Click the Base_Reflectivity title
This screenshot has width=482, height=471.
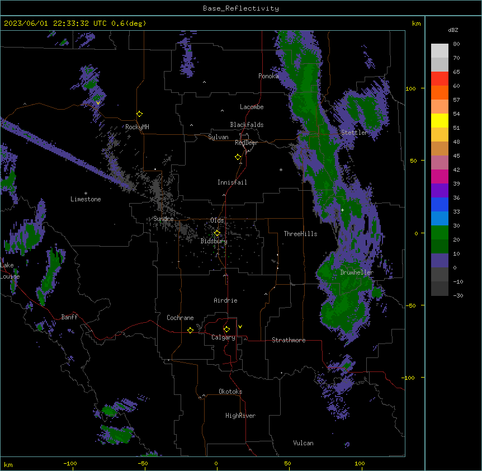click(x=241, y=8)
